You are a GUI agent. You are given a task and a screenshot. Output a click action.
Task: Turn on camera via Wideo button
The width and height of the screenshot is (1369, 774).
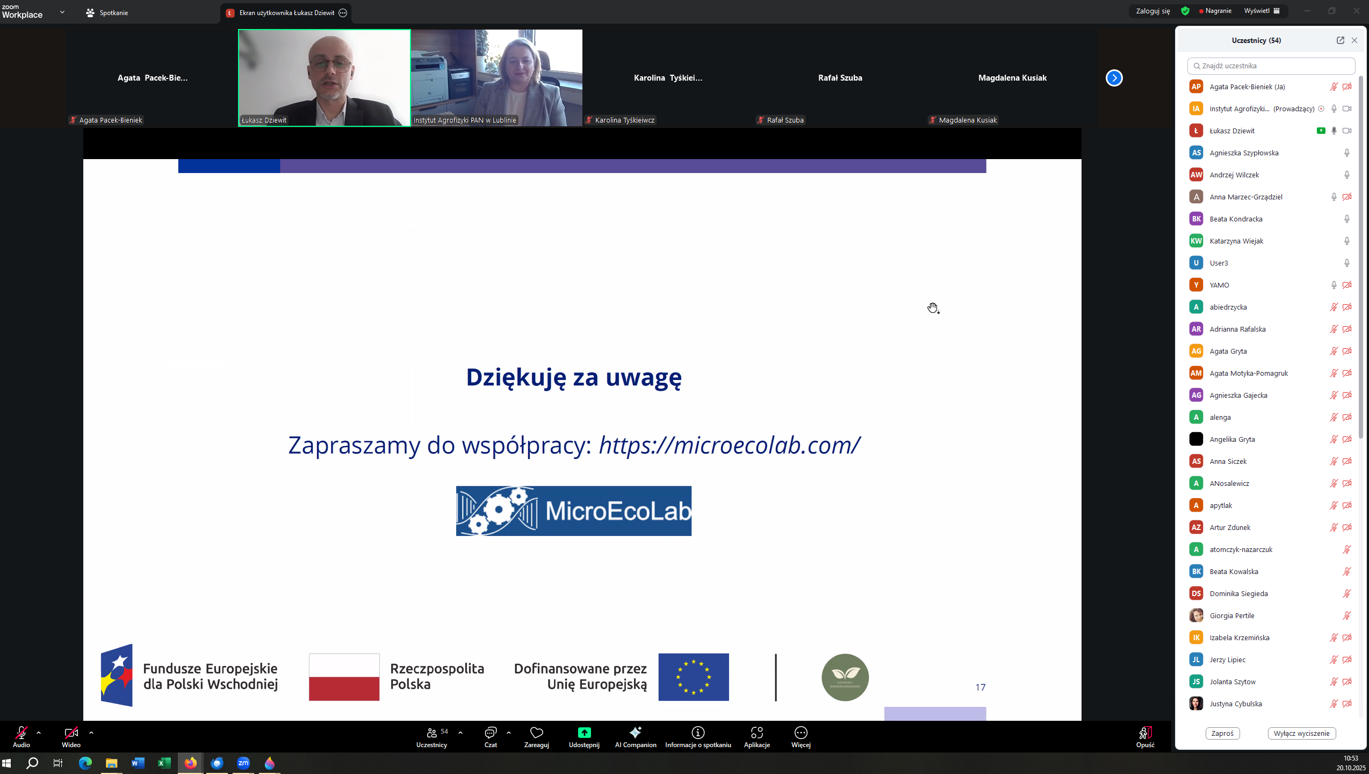click(71, 733)
